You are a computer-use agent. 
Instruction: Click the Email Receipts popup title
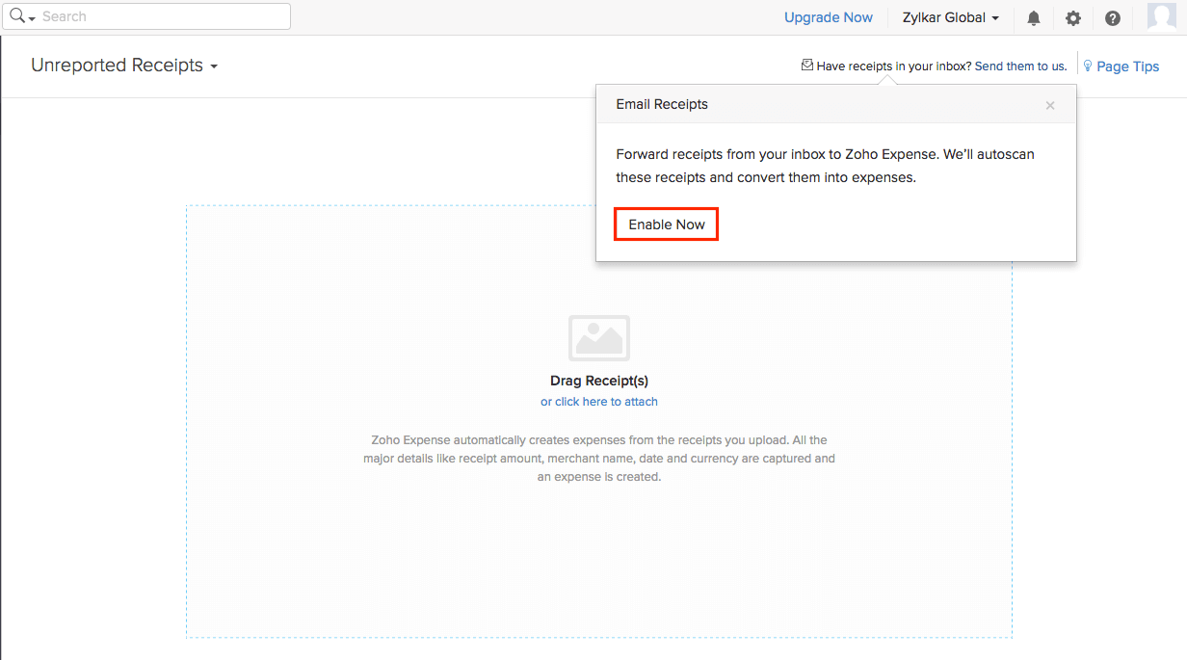662,104
